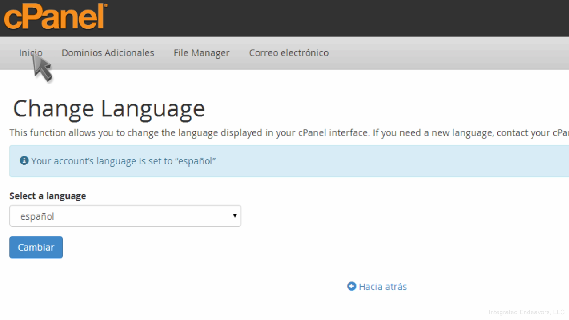
Task: Click the Cambiar button
Action: point(36,247)
